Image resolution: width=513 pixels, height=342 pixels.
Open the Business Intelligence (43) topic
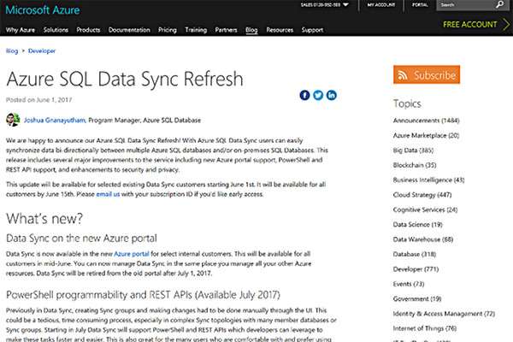(x=428, y=180)
